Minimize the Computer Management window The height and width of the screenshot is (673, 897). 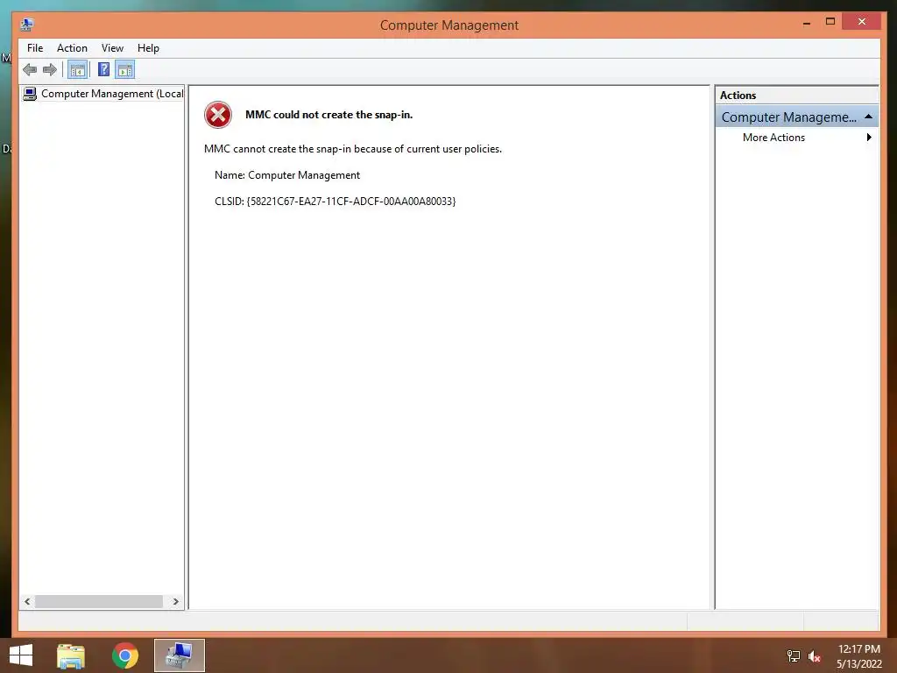pyautogui.click(x=807, y=22)
